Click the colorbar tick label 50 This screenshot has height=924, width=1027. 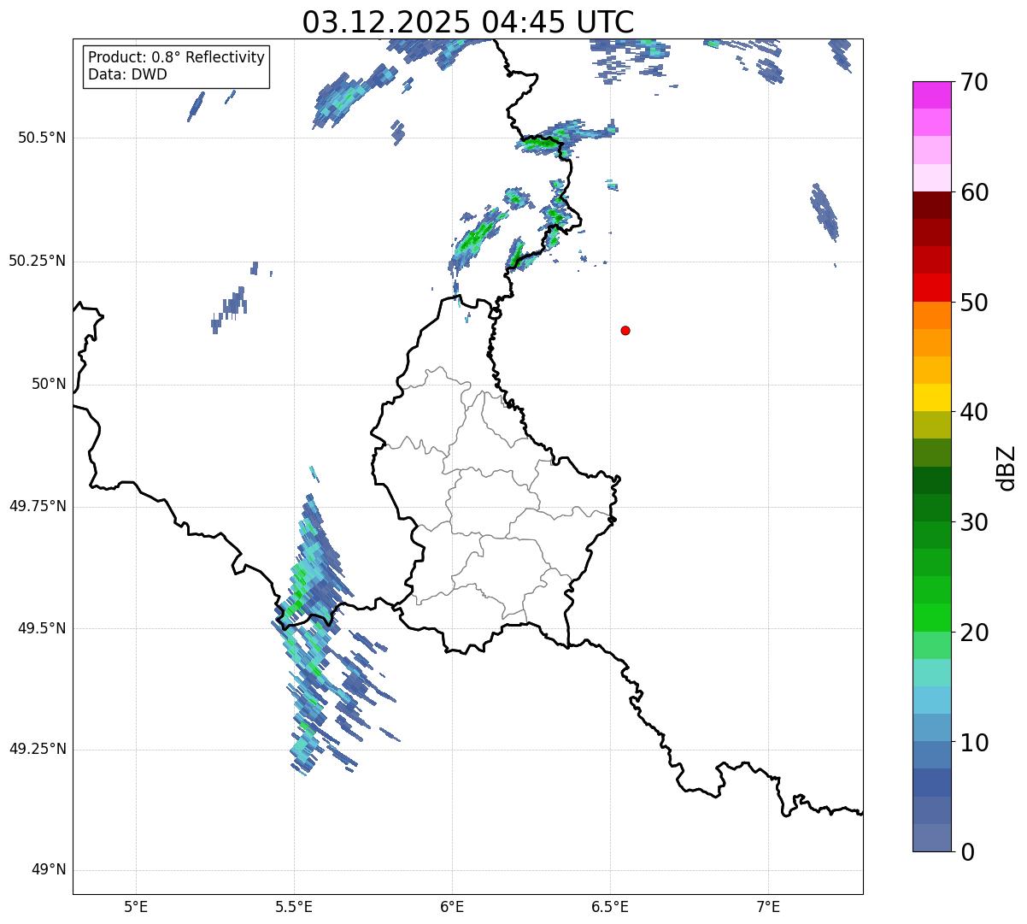pyautogui.click(x=974, y=303)
